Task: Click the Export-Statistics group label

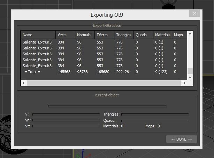Action: 107,25
